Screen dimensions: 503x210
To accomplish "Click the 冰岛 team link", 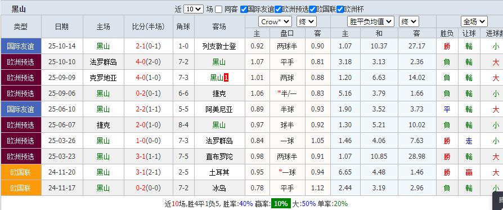I will point(219,188).
